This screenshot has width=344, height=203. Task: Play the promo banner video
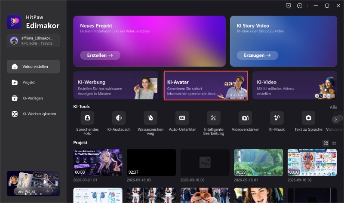point(45,182)
